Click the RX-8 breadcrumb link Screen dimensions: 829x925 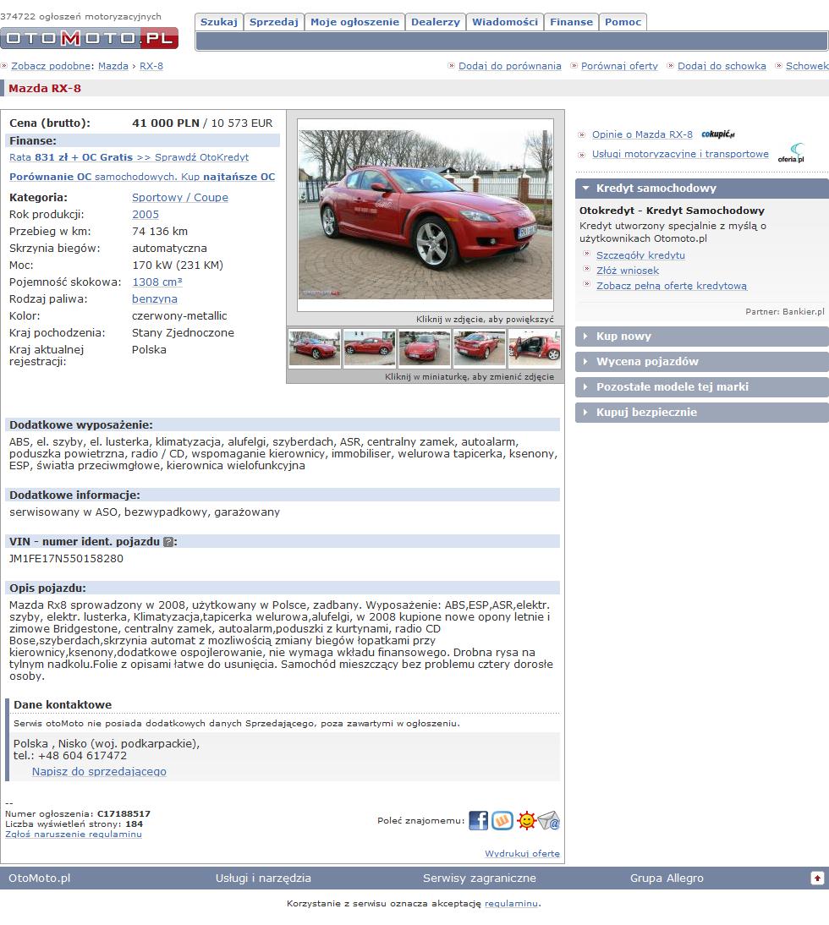tap(151, 66)
